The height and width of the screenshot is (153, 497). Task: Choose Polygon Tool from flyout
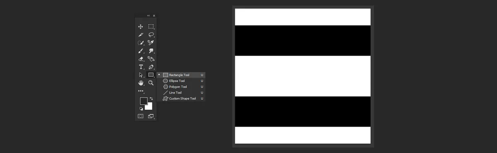tap(181, 87)
